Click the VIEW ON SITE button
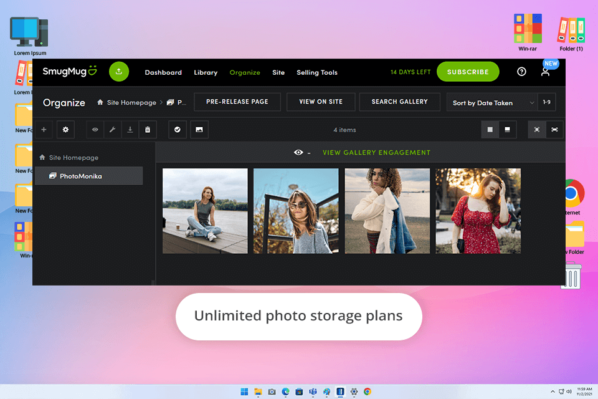 pyautogui.click(x=321, y=102)
